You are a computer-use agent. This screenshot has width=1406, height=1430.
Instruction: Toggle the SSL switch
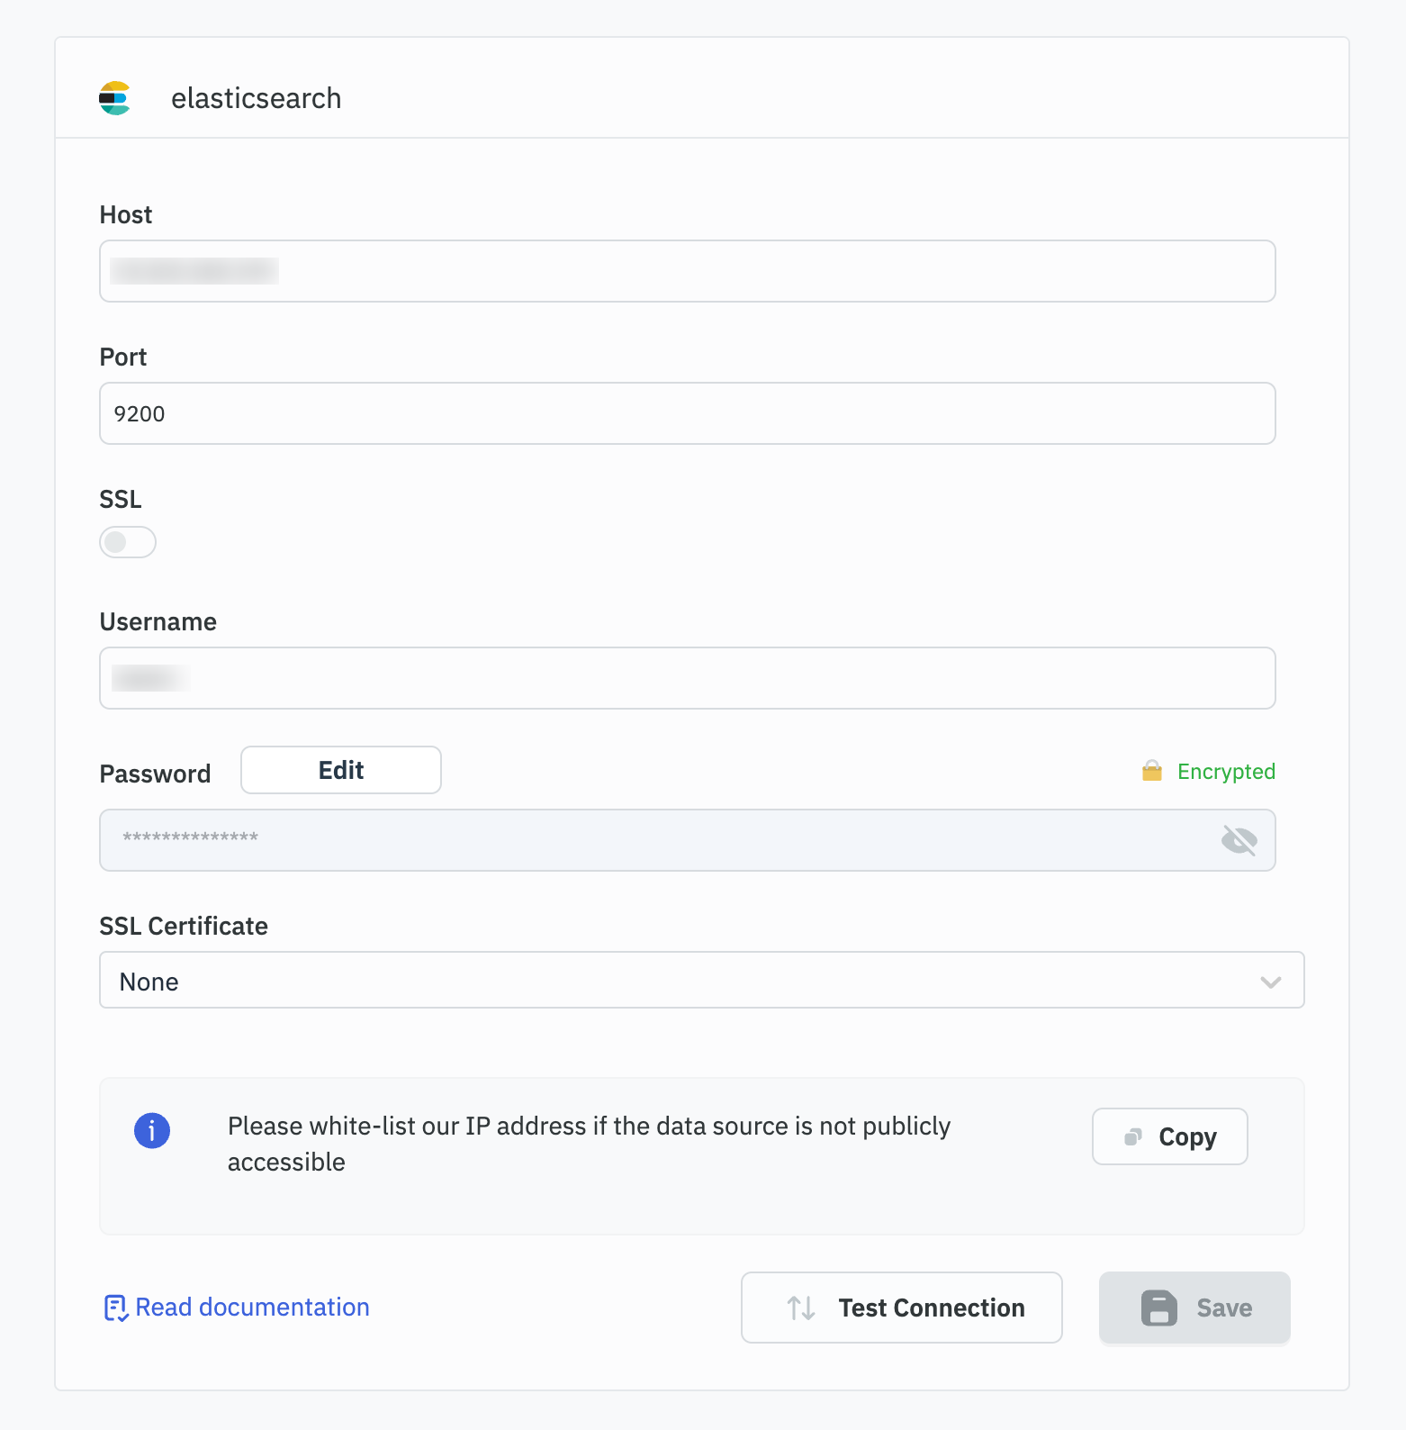pyautogui.click(x=128, y=542)
